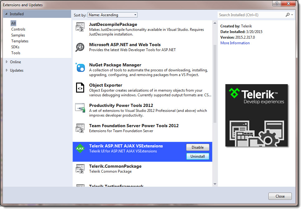This screenshot has width=303, height=211.
Task: Click the search magnifier icon
Action: point(287,15)
